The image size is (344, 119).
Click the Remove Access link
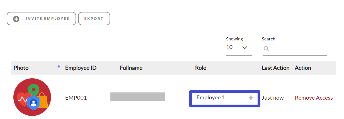[314, 98]
